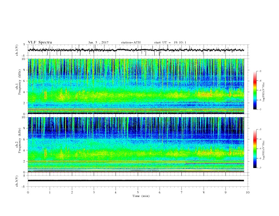The width and height of the screenshot is (279, 216).
Task: Select the "start UT = 19:10: 1" text
Action: (x=170, y=42)
